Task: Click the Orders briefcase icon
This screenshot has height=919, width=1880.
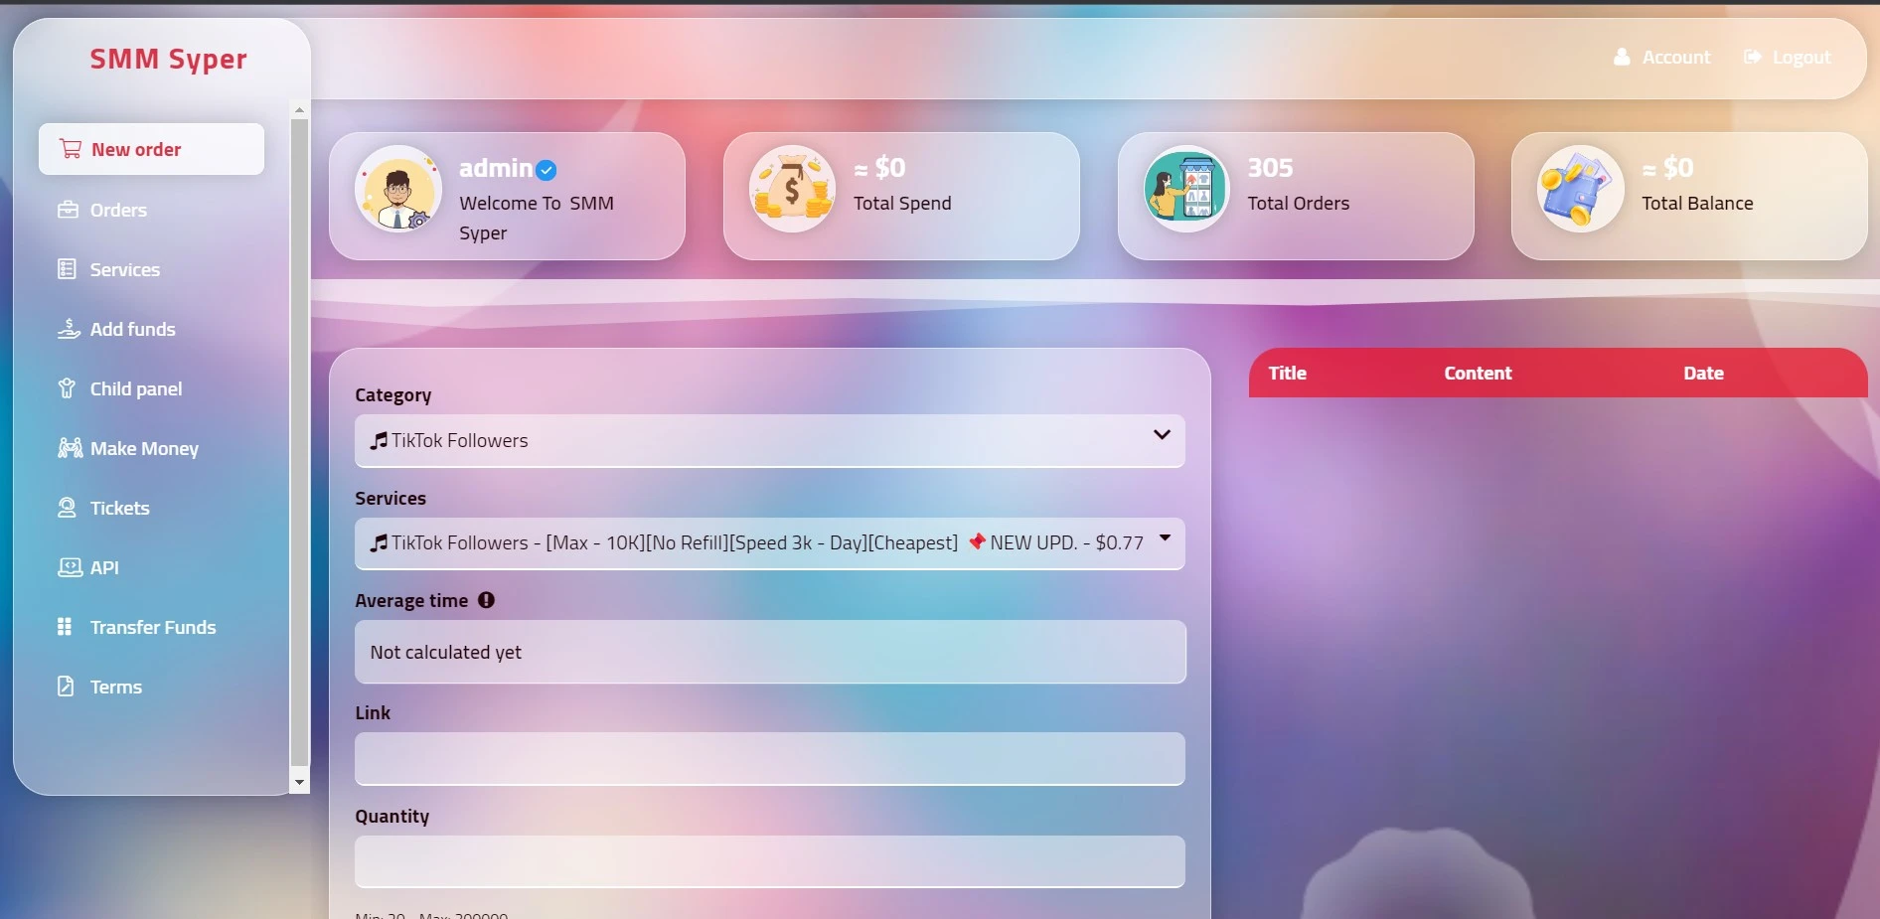Action: point(68,210)
